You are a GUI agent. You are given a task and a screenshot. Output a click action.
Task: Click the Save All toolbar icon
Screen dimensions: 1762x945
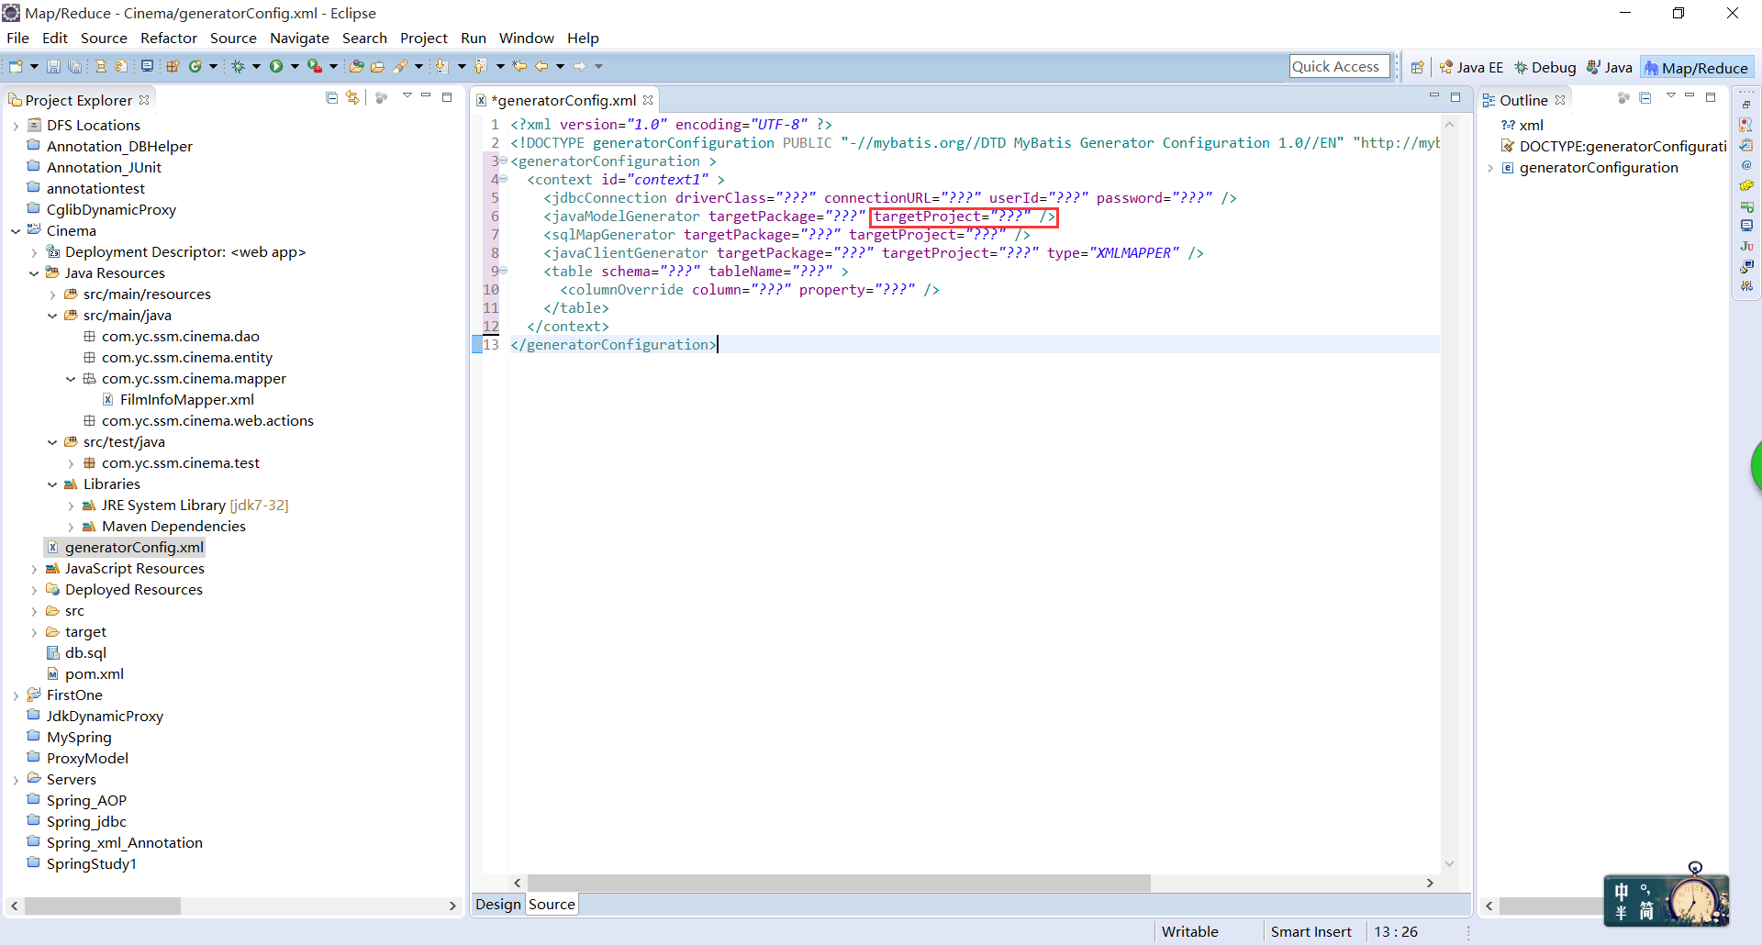74,66
